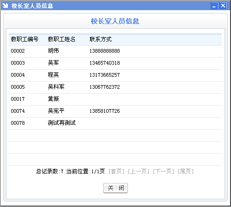Click phone number 13888888888
This screenshot has width=231, height=207.
[105, 51]
